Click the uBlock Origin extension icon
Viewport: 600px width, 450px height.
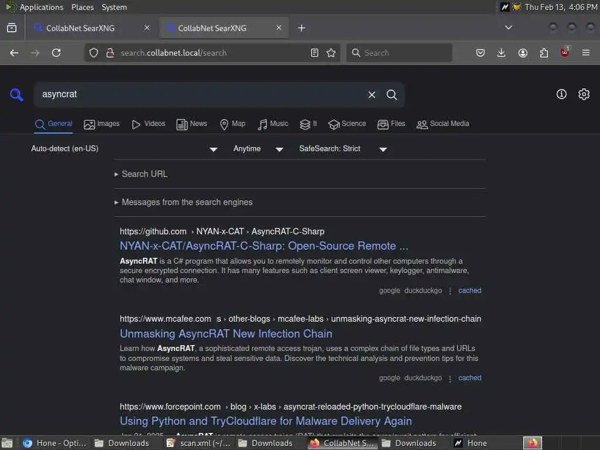click(x=565, y=52)
